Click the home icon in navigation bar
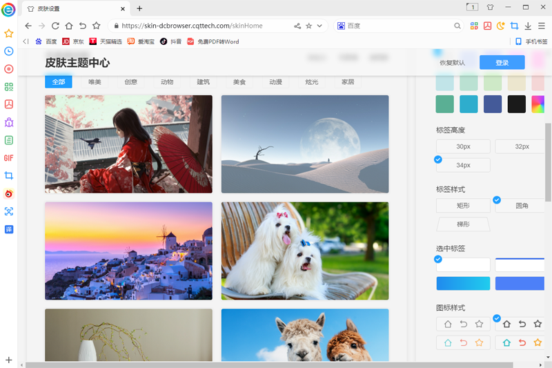552x368 pixels. coord(69,26)
